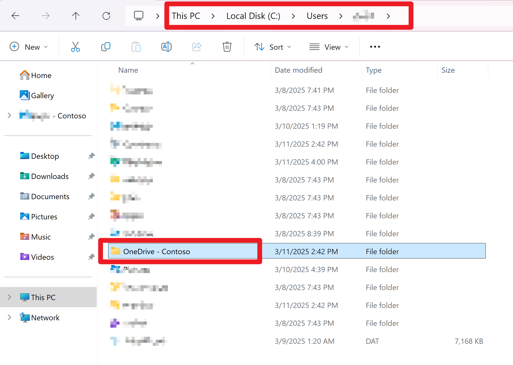Click the Paste clipboard icon
Image resolution: width=513 pixels, height=365 pixels.
click(136, 47)
